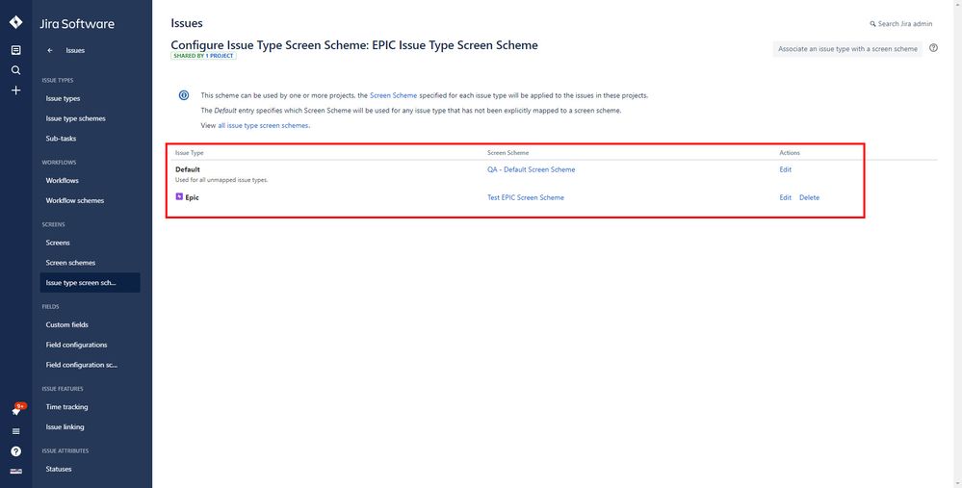This screenshot has width=962, height=488.
Task: Click the Screen Scheme column header
Action: (x=508, y=153)
